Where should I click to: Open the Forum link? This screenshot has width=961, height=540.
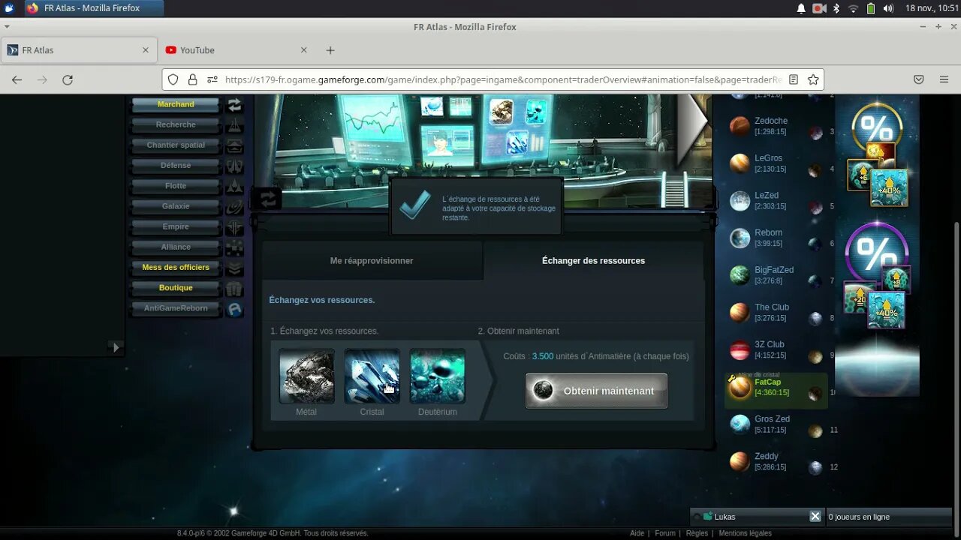(x=665, y=533)
